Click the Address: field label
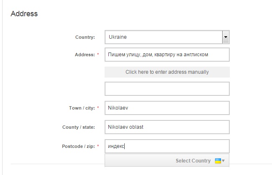This screenshot has height=175, width=272. click(85, 55)
